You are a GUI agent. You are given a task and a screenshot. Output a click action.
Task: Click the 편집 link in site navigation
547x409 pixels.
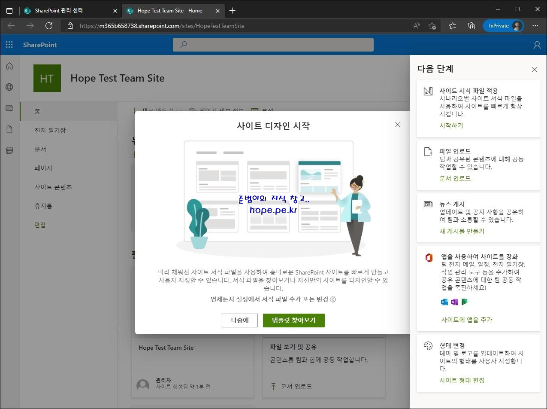pos(40,225)
